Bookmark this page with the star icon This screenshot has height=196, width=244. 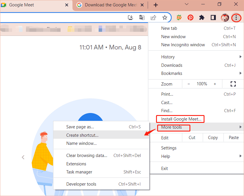click(x=165, y=18)
